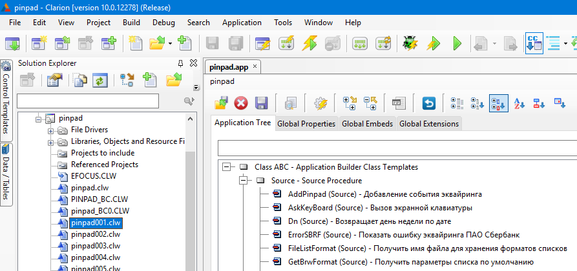Click the gear with lightning bolt icon
This screenshot has height=271, width=577.
321,103
